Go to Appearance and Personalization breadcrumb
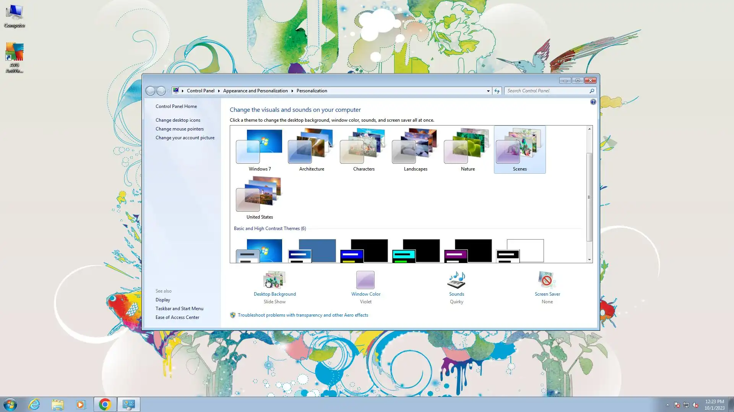Screen dimensions: 734x412 [255, 91]
